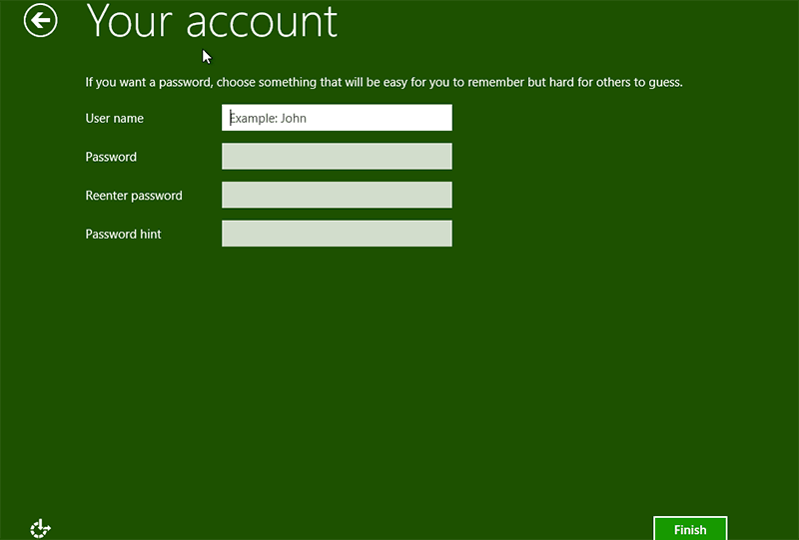Viewport: 799px width, 540px height.
Task: Focus the User name text box
Action: click(337, 118)
